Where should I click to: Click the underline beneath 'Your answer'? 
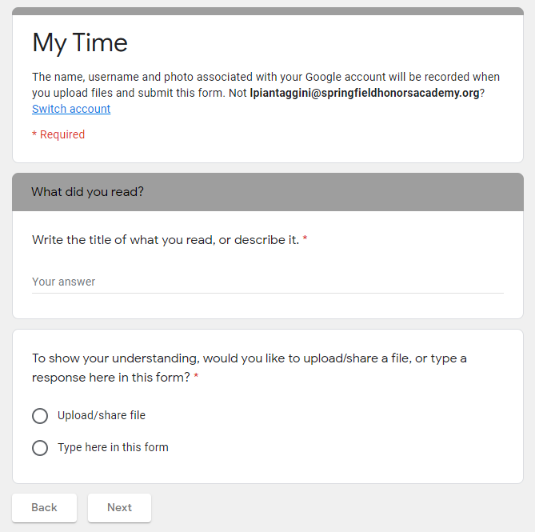267,293
